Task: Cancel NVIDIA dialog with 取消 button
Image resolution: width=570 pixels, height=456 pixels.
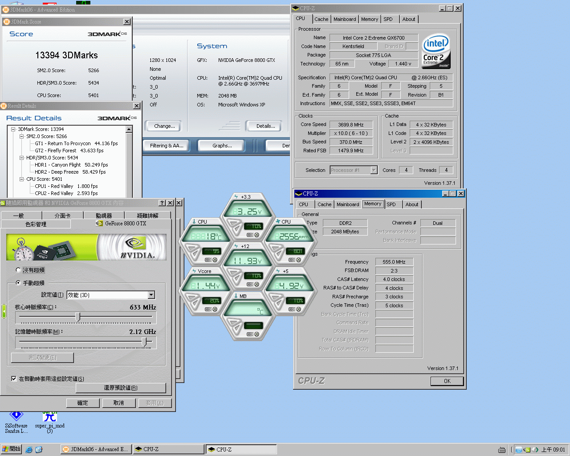Action: pyautogui.click(x=118, y=403)
